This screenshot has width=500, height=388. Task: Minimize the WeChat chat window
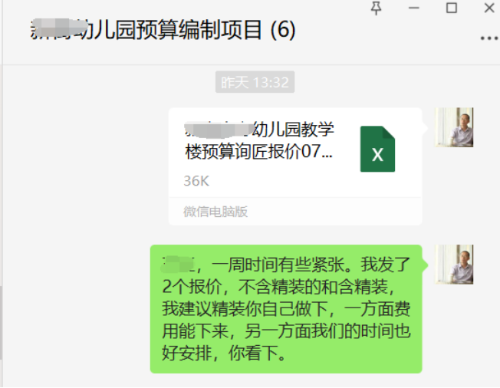pyautogui.click(x=414, y=8)
